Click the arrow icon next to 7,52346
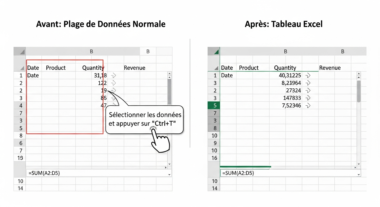The image size is (380, 207). tap(307, 106)
